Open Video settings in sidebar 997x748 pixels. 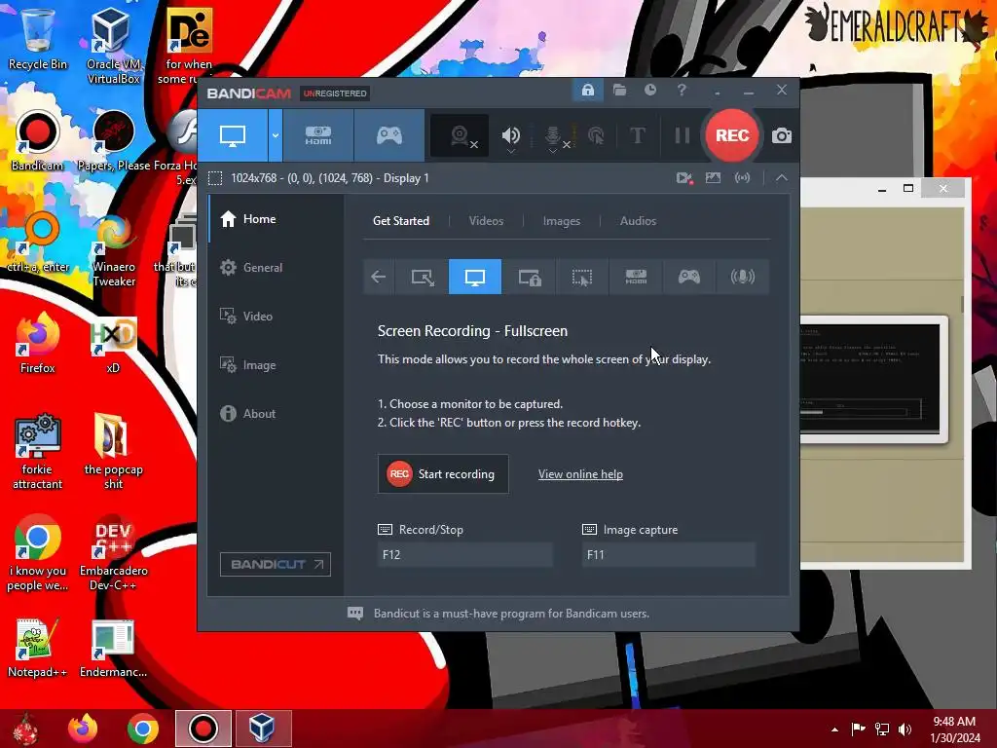276,317
